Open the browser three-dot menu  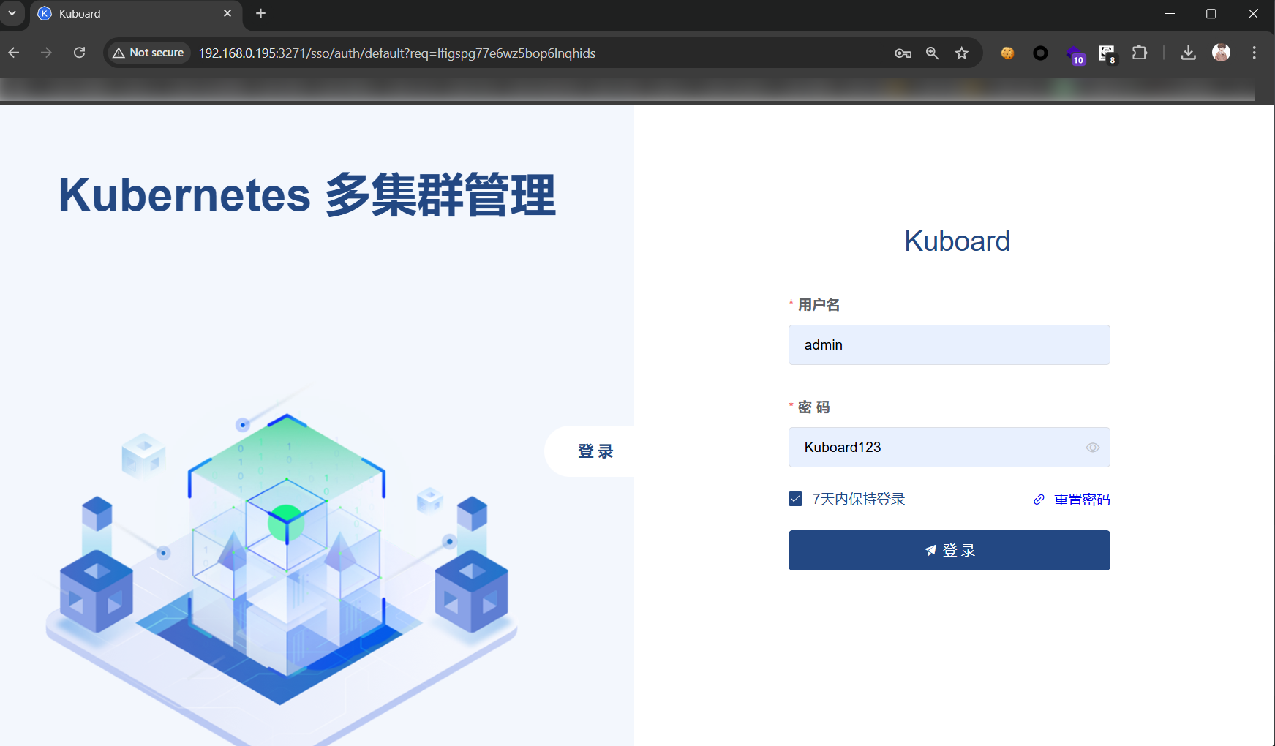(1254, 53)
